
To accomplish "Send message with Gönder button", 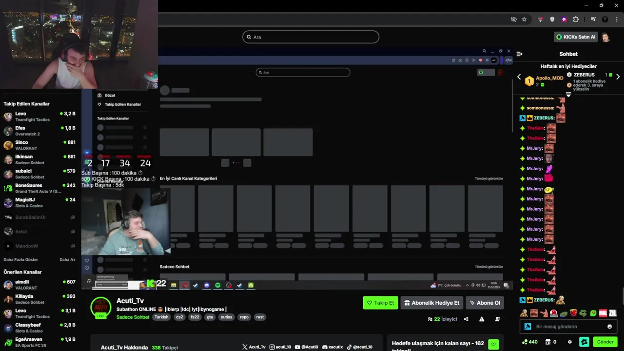I will tap(605, 342).
